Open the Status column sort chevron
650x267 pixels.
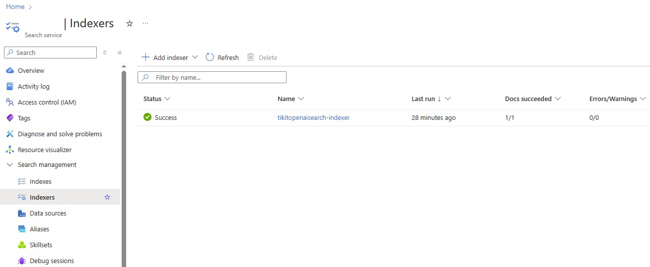click(x=167, y=99)
